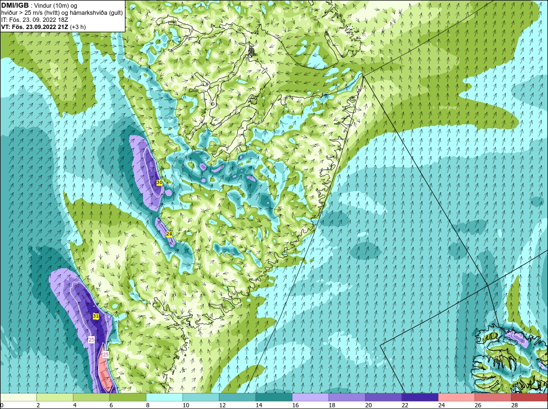Click the yellow max gust label 30
The image size is (548, 409).
(159, 183)
